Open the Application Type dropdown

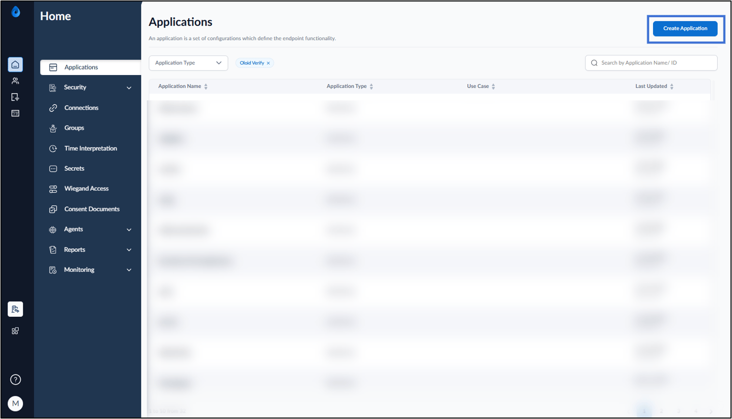pos(188,63)
